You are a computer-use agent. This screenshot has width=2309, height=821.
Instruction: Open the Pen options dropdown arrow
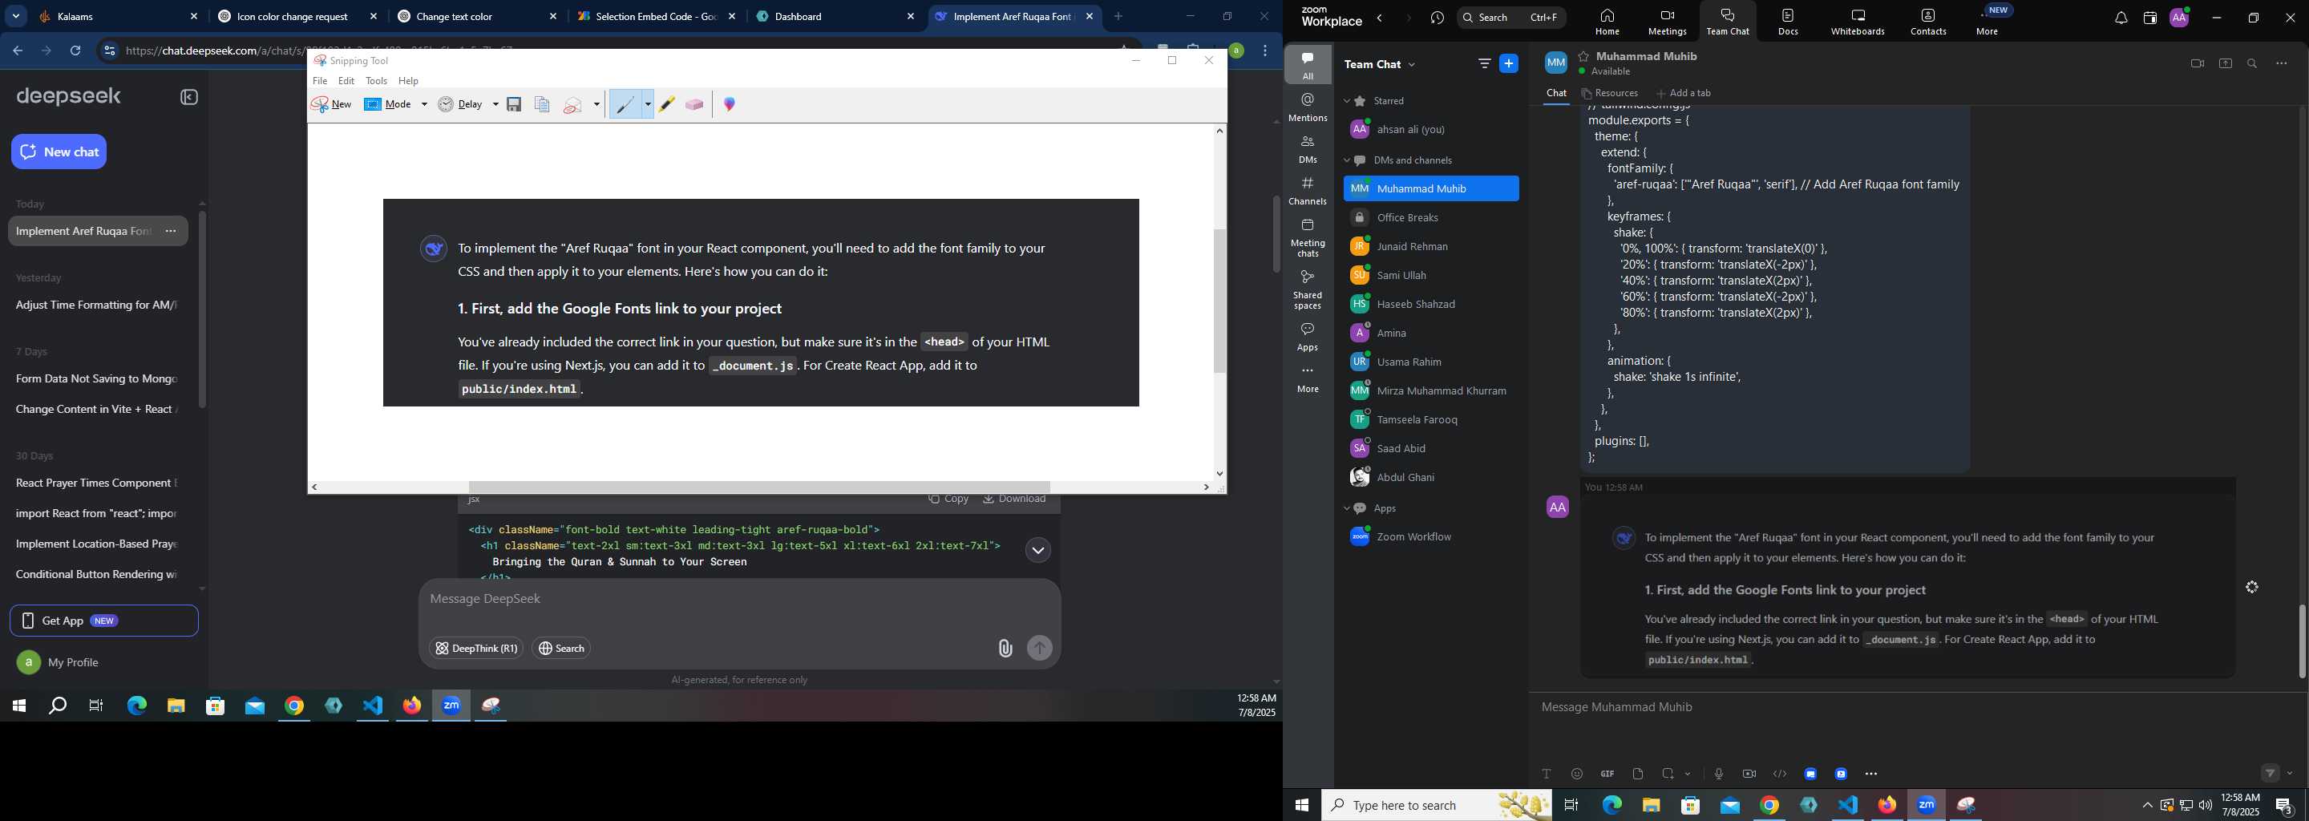648,105
